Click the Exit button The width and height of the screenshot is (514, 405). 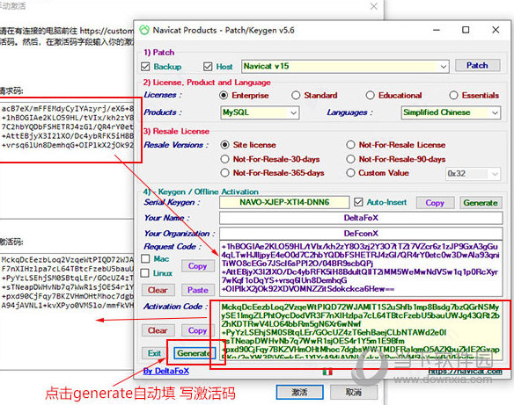[x=154, y=353]
